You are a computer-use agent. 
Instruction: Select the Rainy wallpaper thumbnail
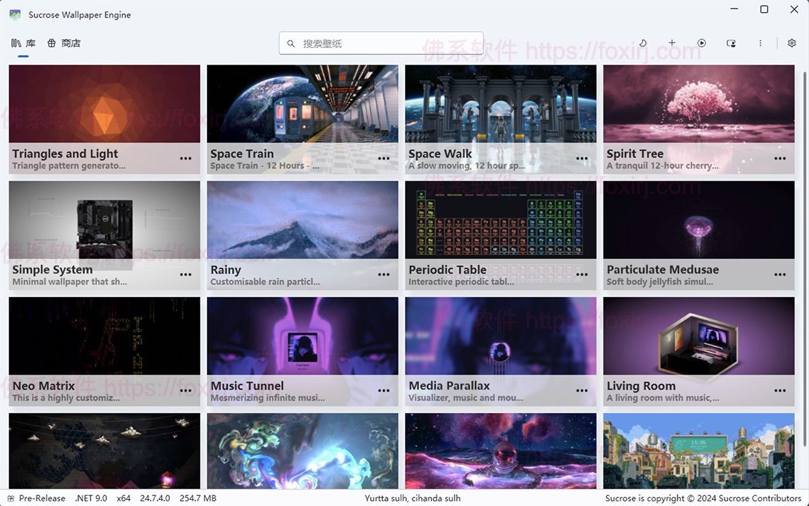pyautogui.click(x=302, y=220)
